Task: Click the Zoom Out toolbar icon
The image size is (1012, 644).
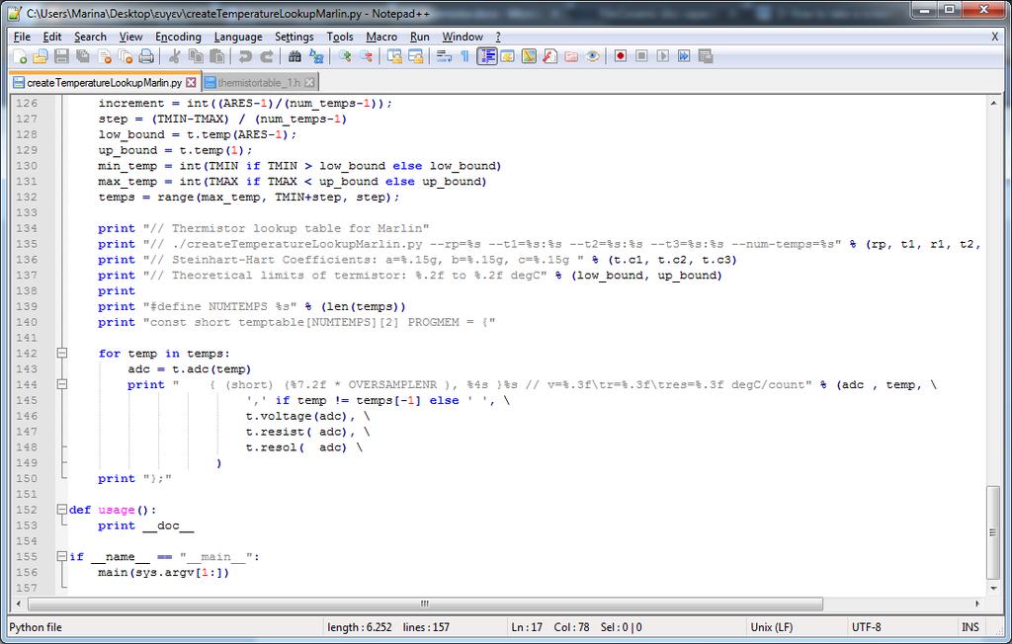Action: pos(367,56)
